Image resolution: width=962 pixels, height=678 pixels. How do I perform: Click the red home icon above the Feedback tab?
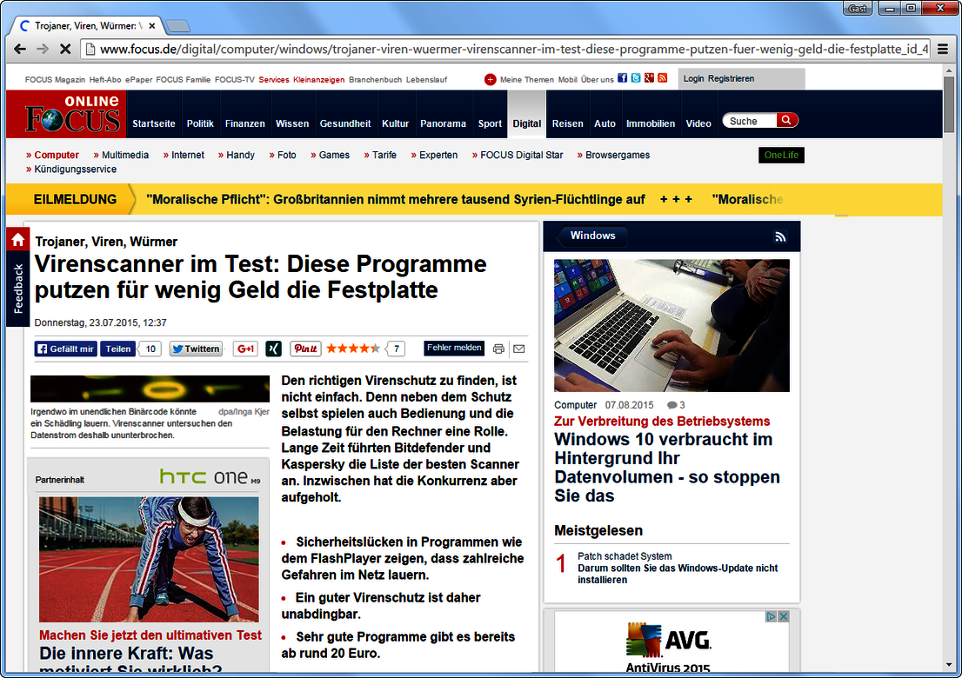coord(17,238)
